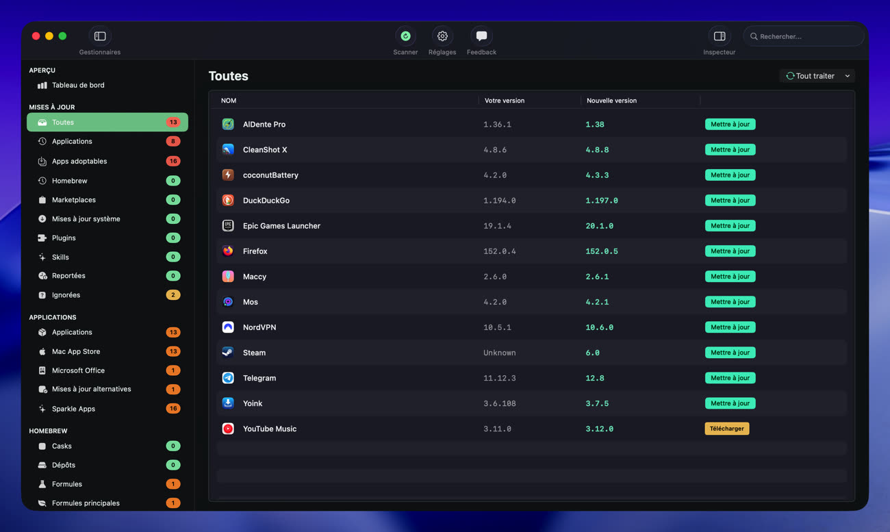The image size is (890, 532).
Task: Click new version 1.197.0 for DuckDuckGo
Action: pos(602,201)
